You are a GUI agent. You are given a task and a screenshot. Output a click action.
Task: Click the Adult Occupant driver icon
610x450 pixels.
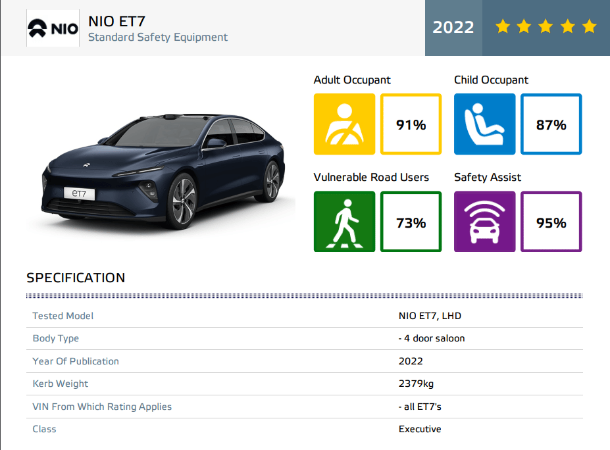[344, 124]
